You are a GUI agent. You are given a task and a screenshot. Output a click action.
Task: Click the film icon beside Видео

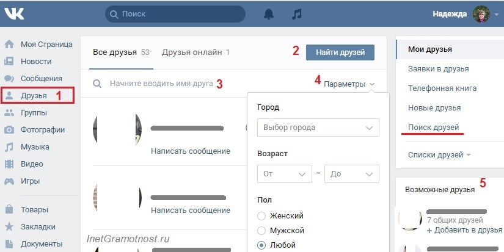[x=9, y=164]
